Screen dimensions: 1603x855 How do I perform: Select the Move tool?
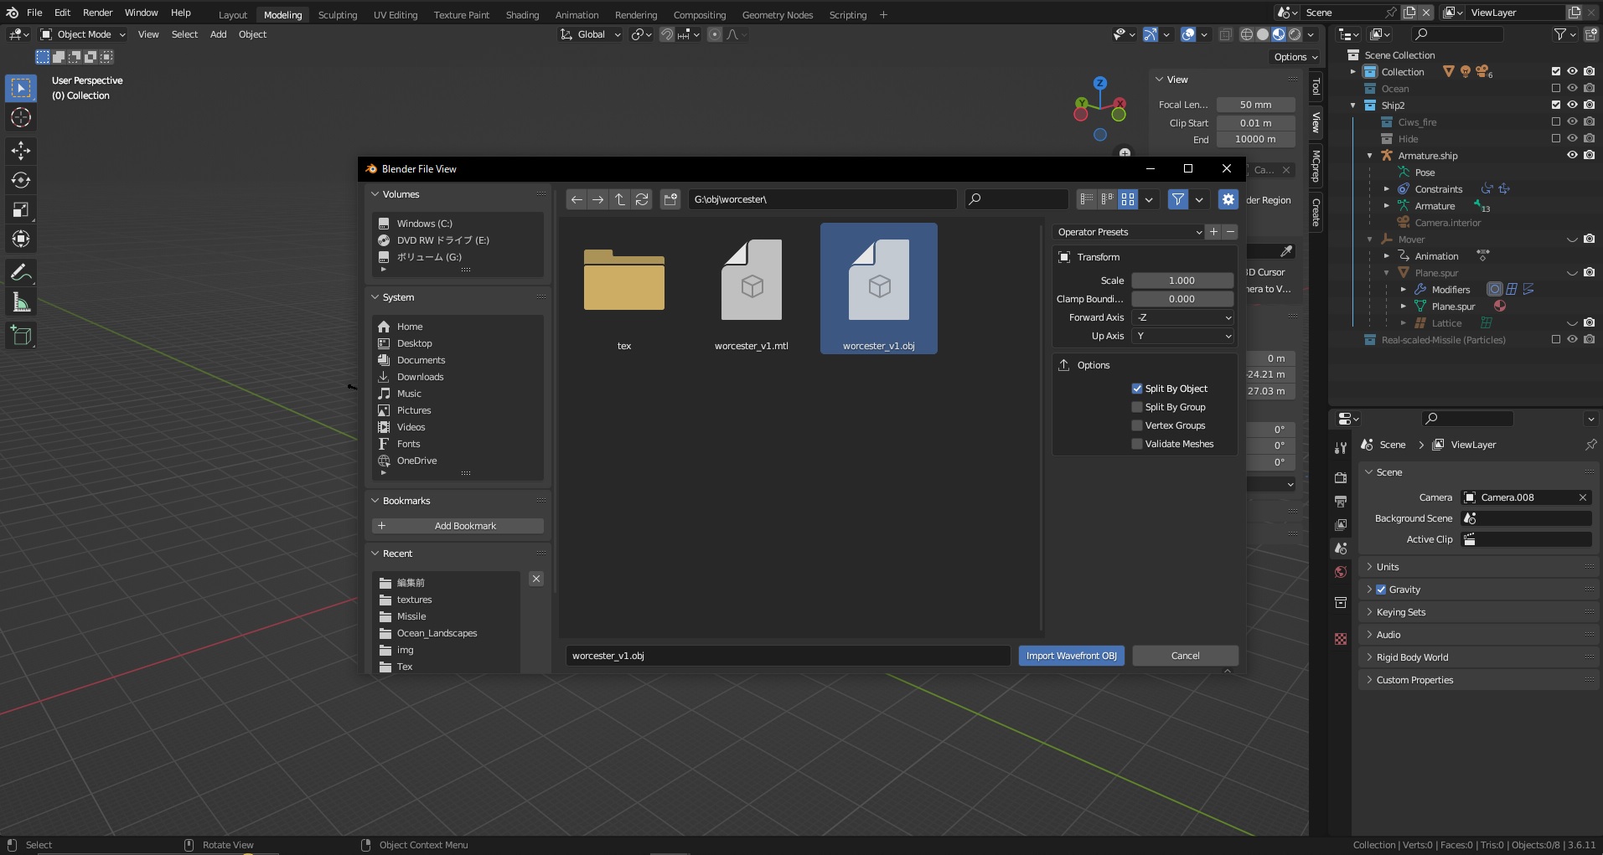[x=21, y=151]
